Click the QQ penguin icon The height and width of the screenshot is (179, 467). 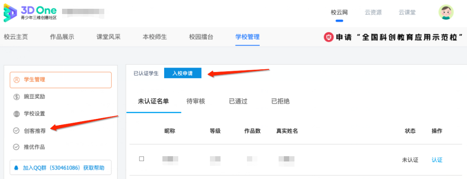pyautogui.click(x=17, y=168)
